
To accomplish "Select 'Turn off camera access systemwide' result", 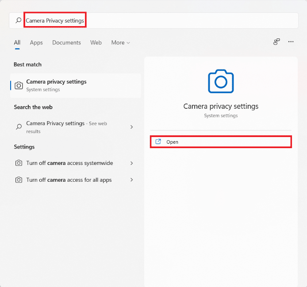I will [x=69, y=163].
